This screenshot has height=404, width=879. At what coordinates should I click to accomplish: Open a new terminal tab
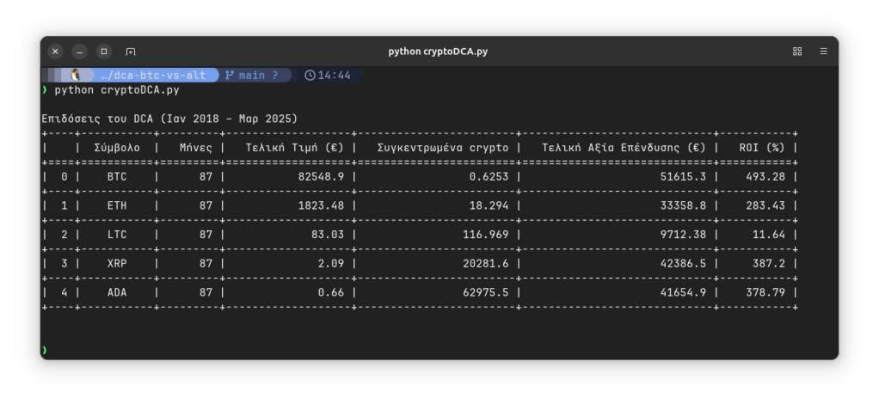131,52
